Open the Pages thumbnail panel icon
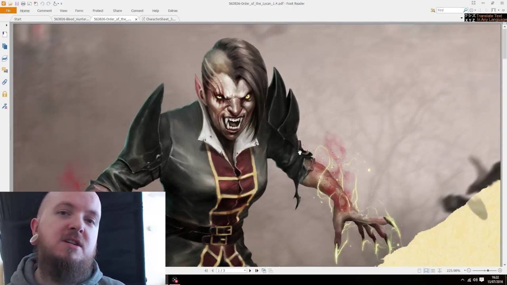The width and height of the screenshot is (507, 285). coord(5,46)
